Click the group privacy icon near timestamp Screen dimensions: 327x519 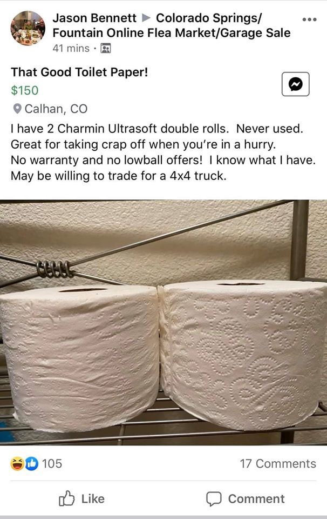(x=105, y=48)
